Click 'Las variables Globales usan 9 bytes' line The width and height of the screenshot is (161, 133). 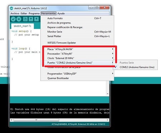[x=60, y=113]
